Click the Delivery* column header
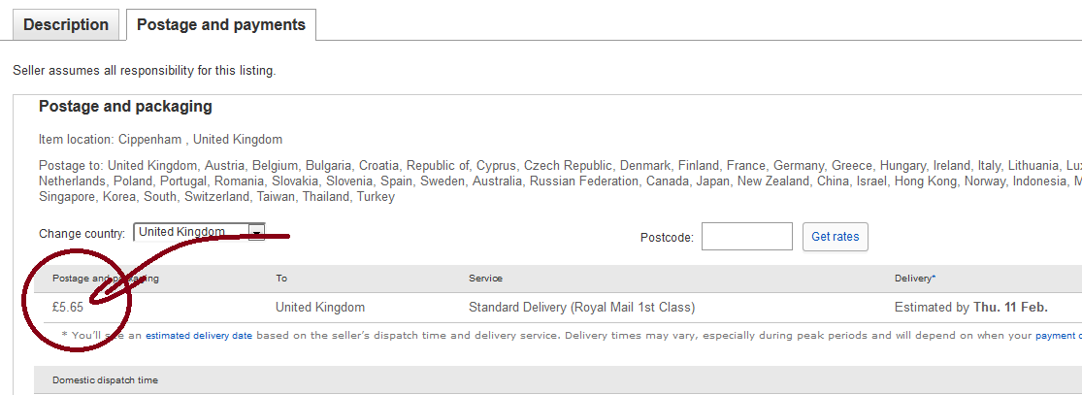Image resolution: width=1082 pixels, height=395 pixels. [x=915, y=279]
